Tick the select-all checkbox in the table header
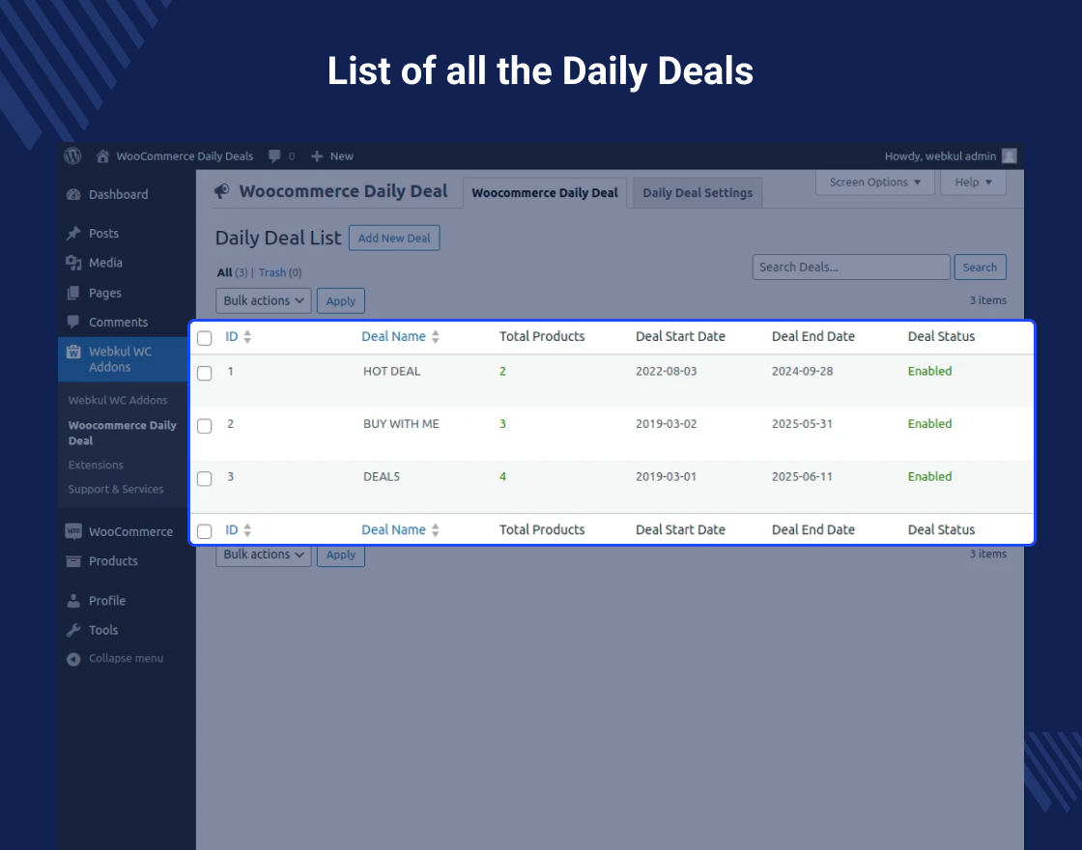This screenshot has width=1082, height=850. pos(204,336)
